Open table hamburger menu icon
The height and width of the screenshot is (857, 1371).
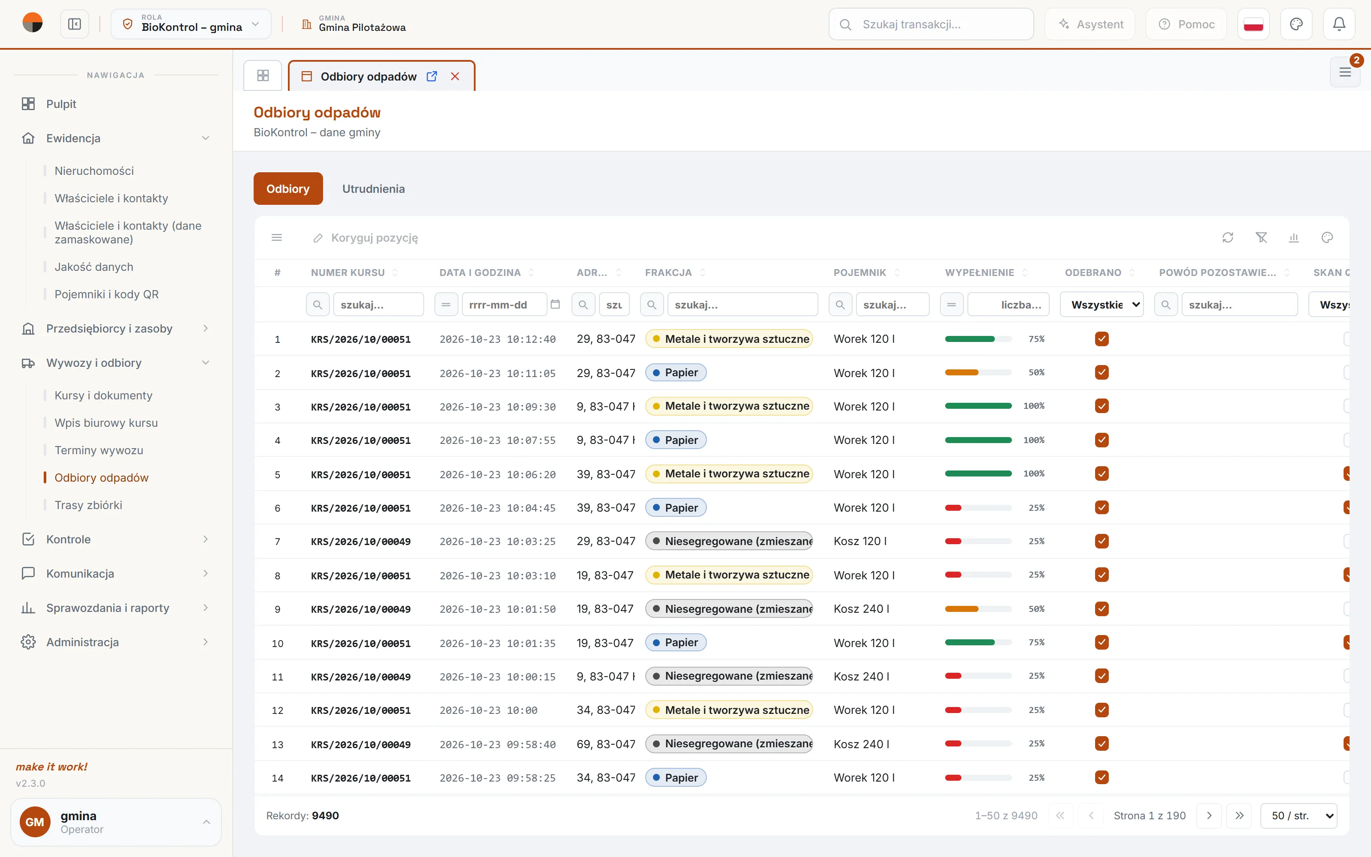coord(277,237)
